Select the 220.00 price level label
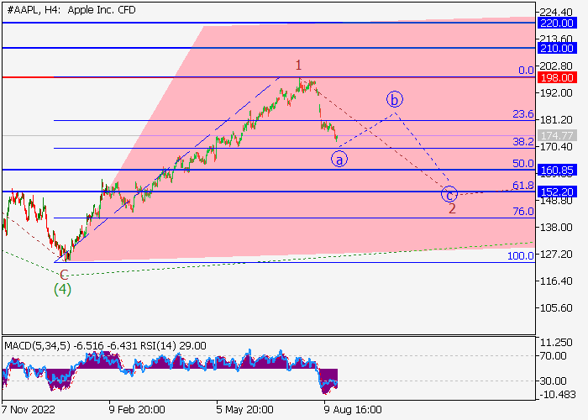The height and width of the screenshot is (420, 588). [556, 24]
